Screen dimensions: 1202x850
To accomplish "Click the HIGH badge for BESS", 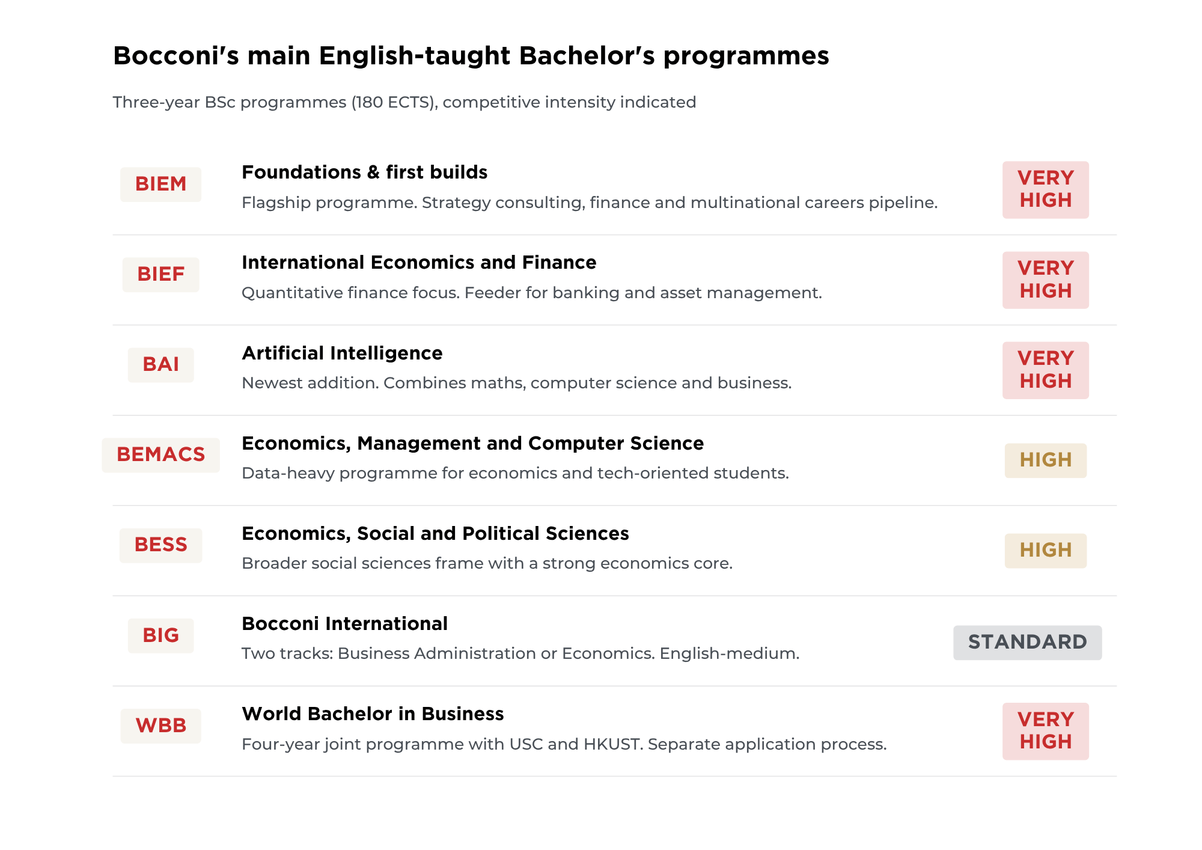I will point(1045,551).
